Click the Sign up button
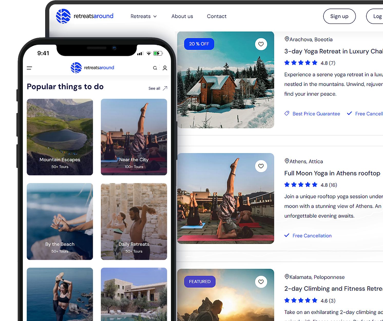Viewport: 383px width, 321px height. click(339, 16)
